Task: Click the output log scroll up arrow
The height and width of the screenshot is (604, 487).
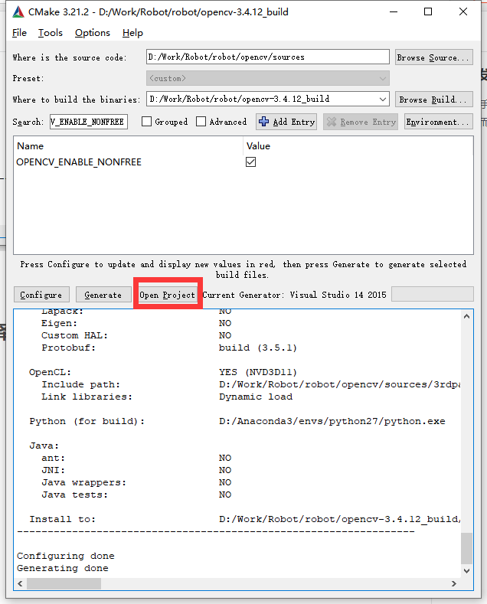Action: (466, 316)
